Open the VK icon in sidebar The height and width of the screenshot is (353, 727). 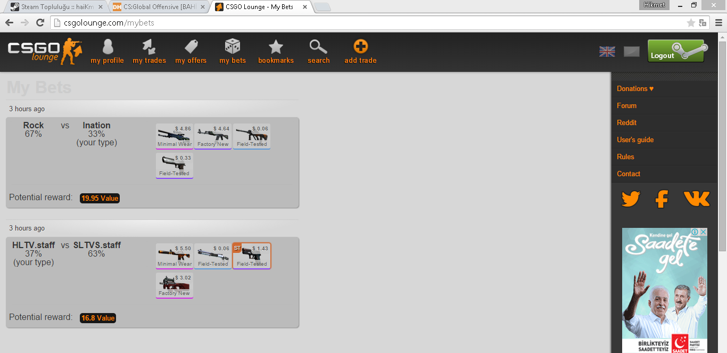click(696, 199)
